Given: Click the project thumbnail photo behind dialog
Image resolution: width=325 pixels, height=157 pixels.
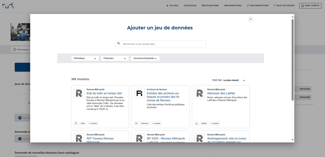Looking at the screenshot, I should click(x=20, y=32).
